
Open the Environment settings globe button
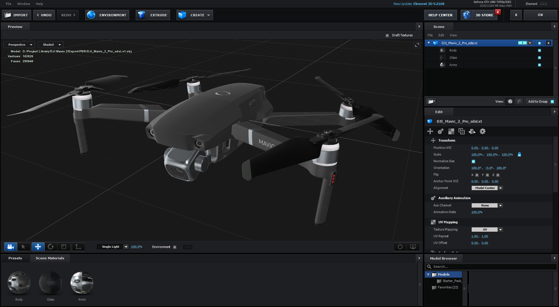(107, 15)
